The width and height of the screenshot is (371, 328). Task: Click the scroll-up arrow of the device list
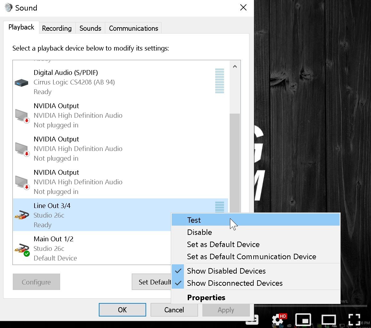[235, 67]
